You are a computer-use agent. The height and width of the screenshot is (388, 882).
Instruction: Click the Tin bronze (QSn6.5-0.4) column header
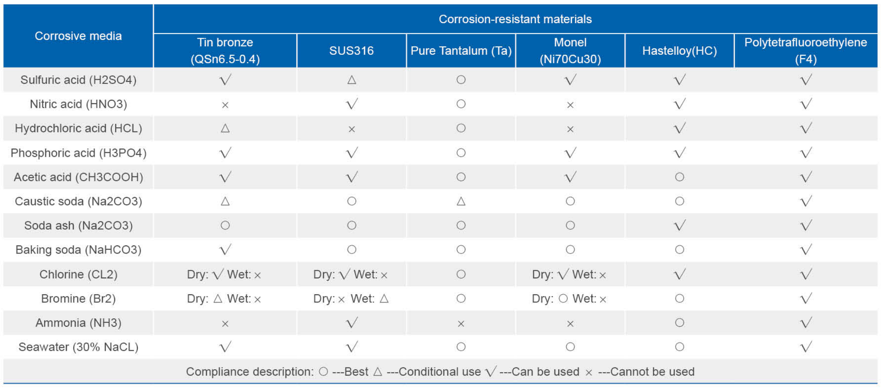(225, 51)
